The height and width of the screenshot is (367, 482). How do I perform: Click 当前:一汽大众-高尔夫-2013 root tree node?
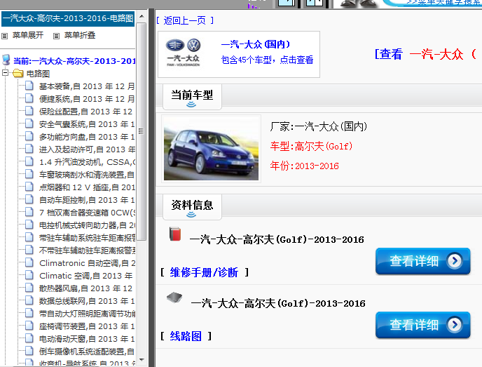[74, 61]
